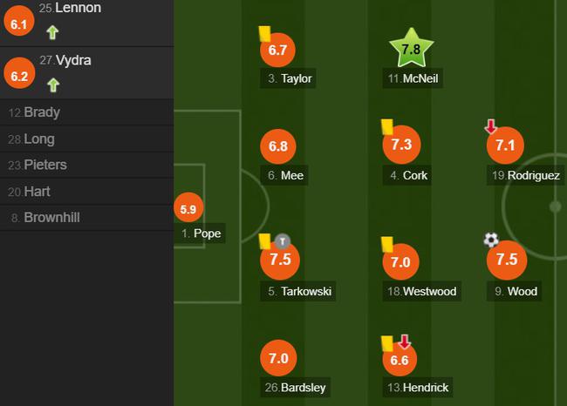This screenshot has width=567, height=406.
Task: Click Taylor's yellow card icon
Action: (x=264, y=34)
